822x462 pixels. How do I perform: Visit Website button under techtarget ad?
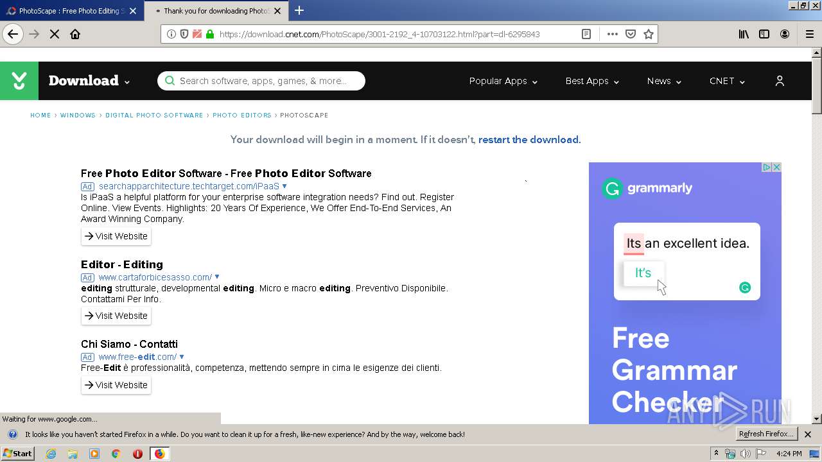pyautogui.click(x=116, y=236)
